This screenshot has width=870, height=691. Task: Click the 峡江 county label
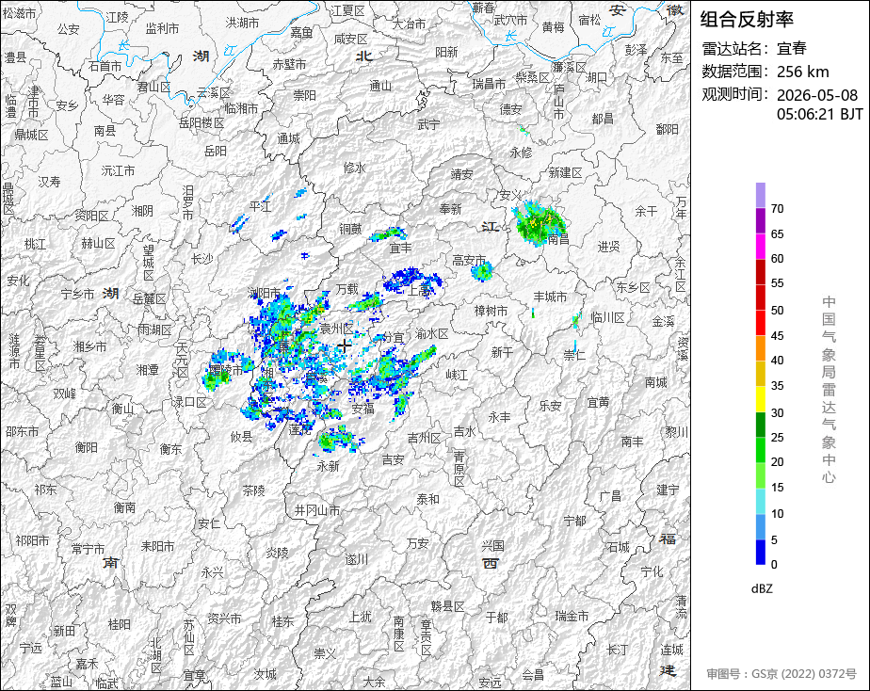[x=457, y=375]
